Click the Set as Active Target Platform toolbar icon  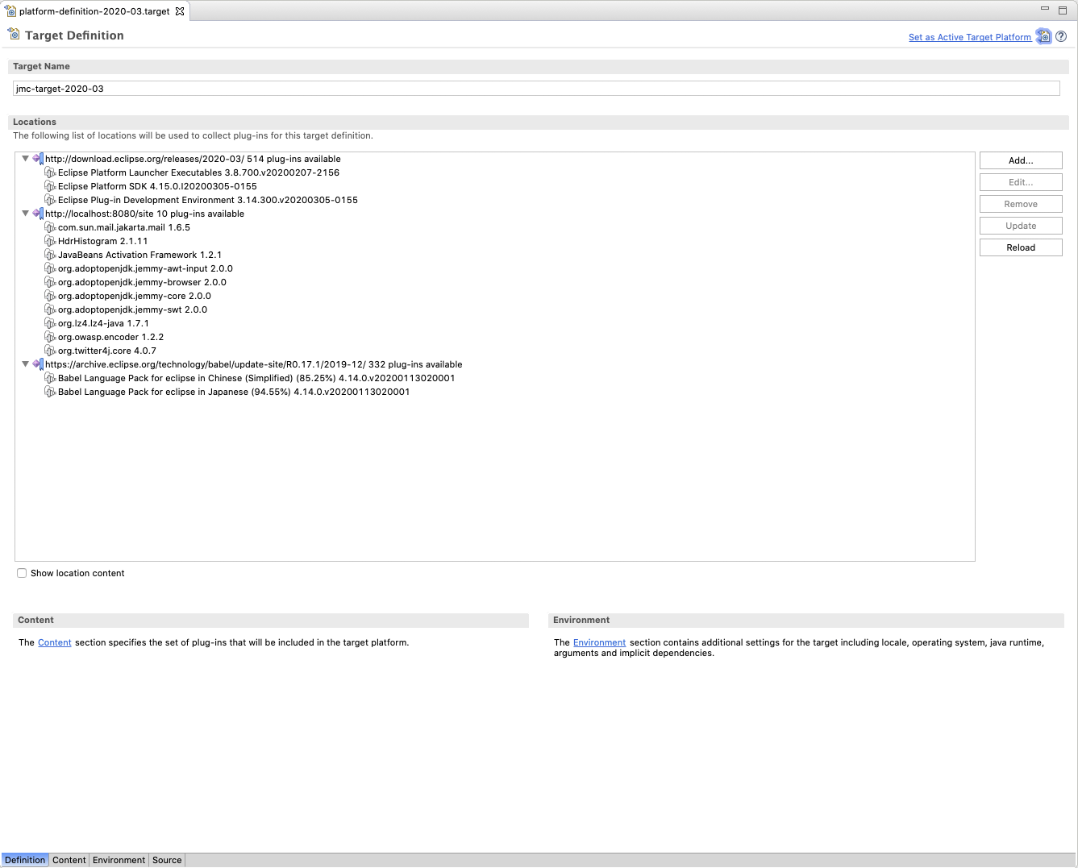[1044, 36]
